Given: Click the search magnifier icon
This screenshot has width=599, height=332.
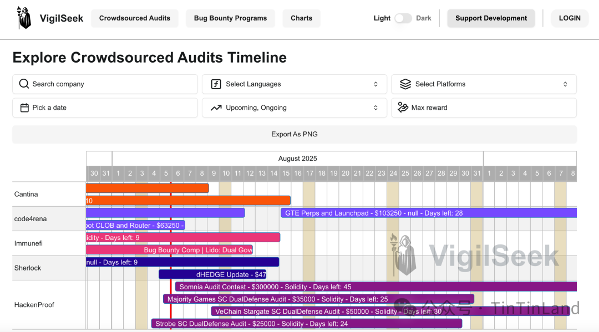Looking at the screenshot, I should click(x=24, y=84).
